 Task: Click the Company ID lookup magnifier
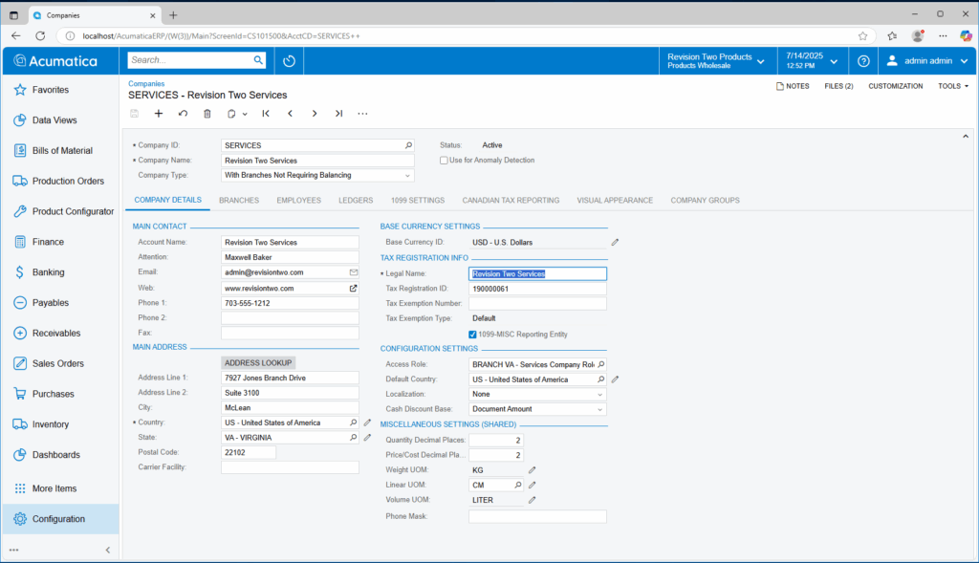(408, 145)
